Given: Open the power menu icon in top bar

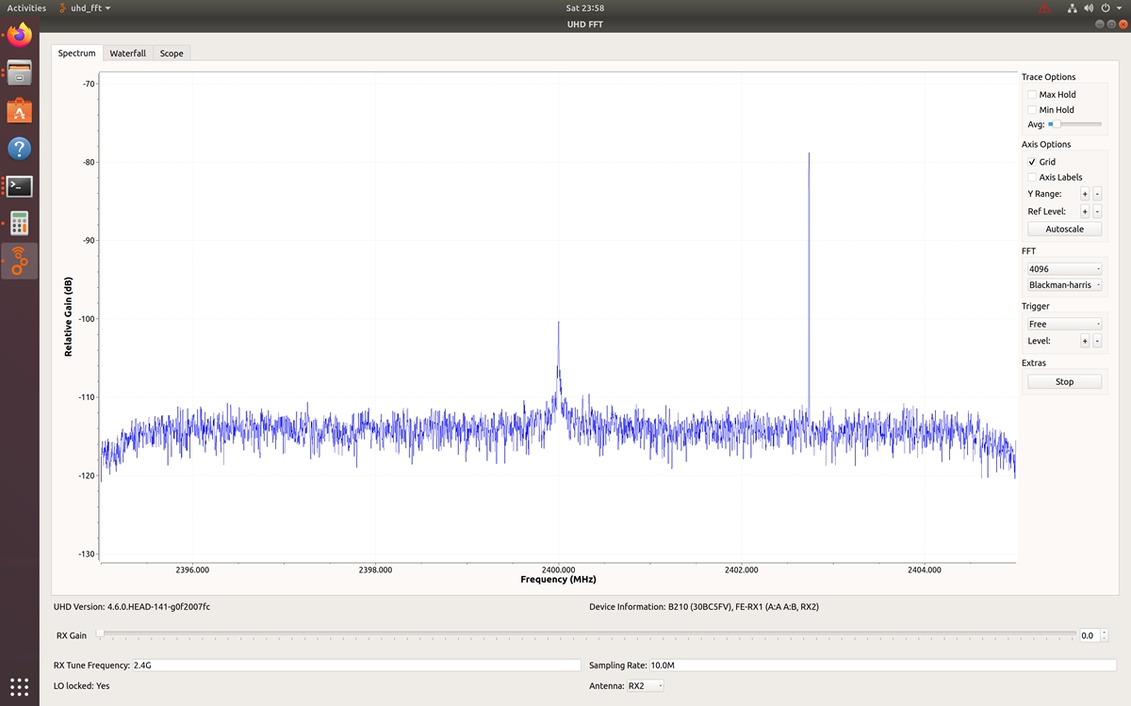Looking at the screenshot, I should point(1106,8).
